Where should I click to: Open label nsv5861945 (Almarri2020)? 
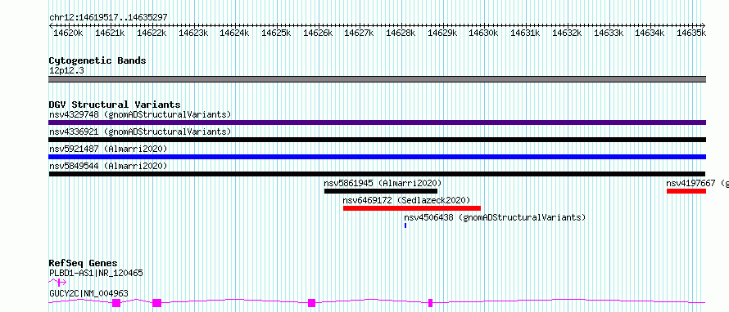(383, 183)
